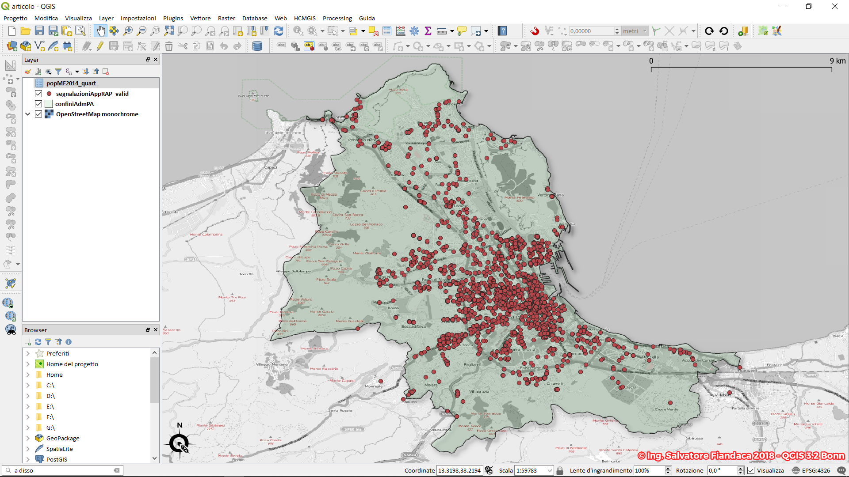849x477 pixels.
Task: Expand the GeoPackage browser node
Action: point(28,438)
